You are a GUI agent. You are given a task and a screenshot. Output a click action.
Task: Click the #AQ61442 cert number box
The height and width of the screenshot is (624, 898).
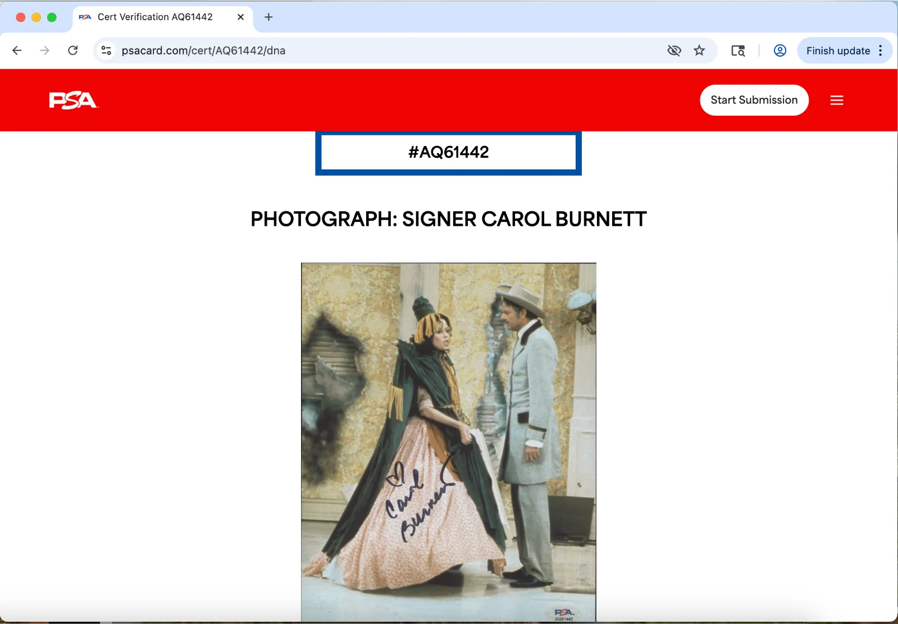tap(448, 152)
